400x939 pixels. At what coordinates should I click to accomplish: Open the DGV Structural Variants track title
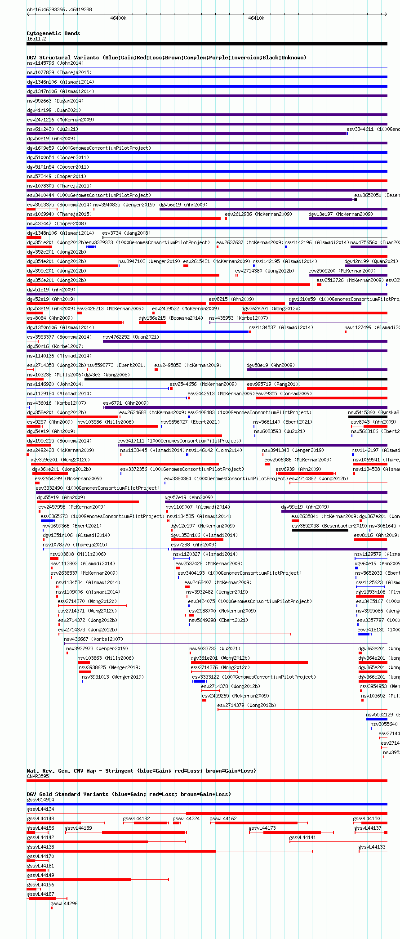(x=167, y=58)
